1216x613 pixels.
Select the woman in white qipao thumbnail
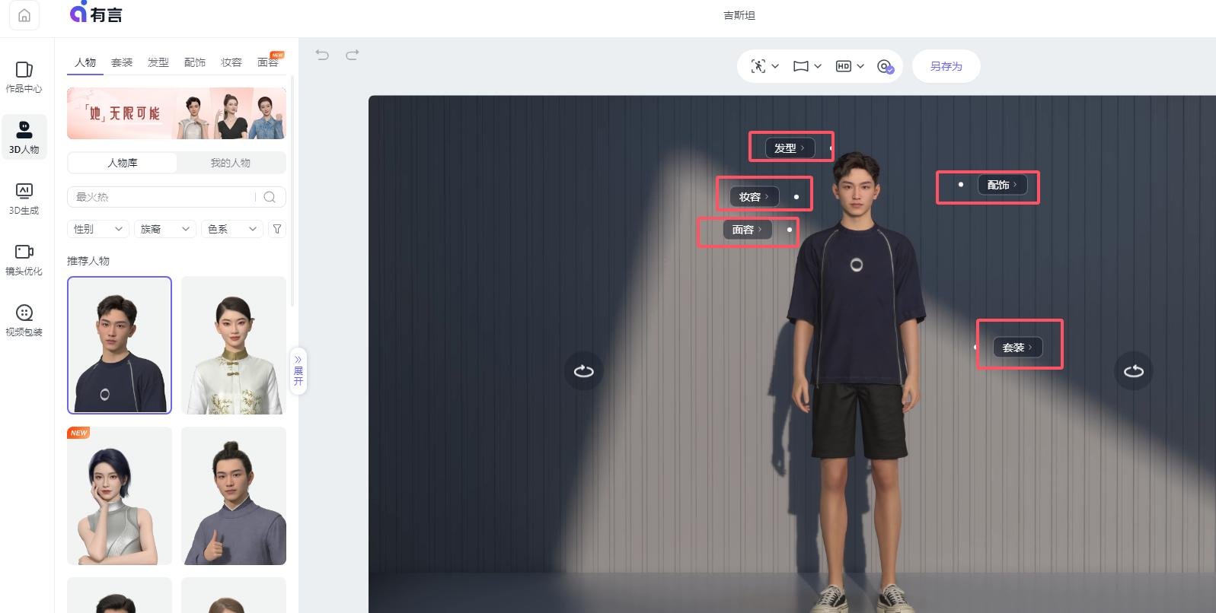pos(234,345)
